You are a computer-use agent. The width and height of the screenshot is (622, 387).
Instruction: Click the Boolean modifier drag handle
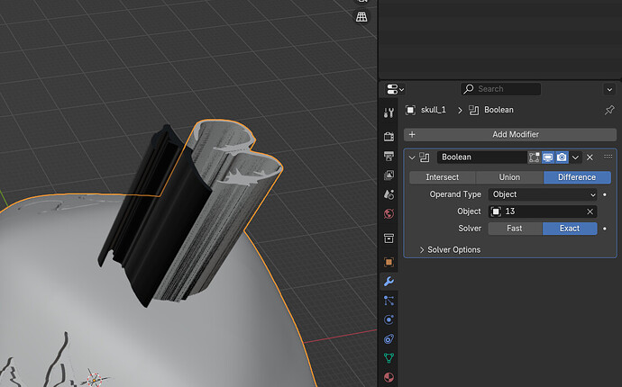[608, 157]
